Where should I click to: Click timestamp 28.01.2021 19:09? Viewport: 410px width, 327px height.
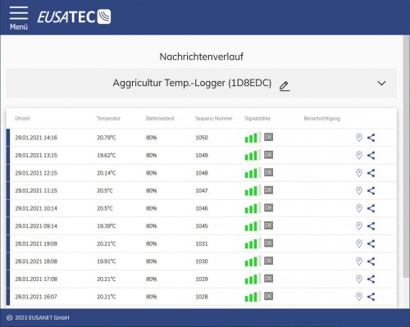coord(36,243)
